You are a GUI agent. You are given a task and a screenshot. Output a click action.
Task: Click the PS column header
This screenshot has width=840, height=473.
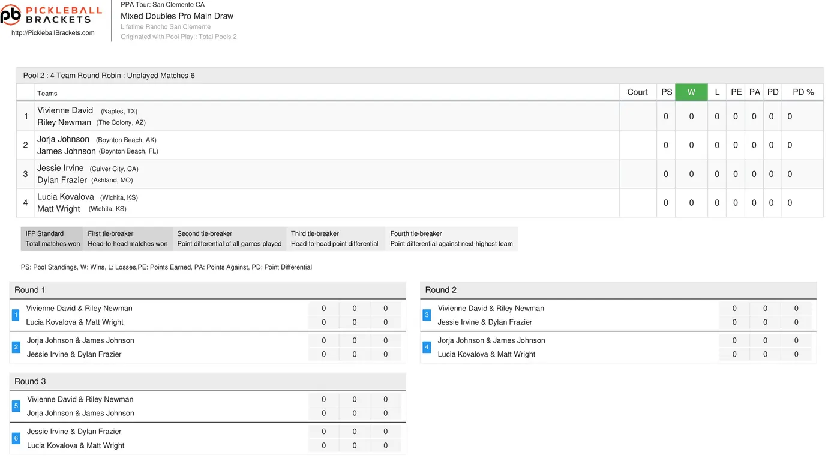pos(666,92)
